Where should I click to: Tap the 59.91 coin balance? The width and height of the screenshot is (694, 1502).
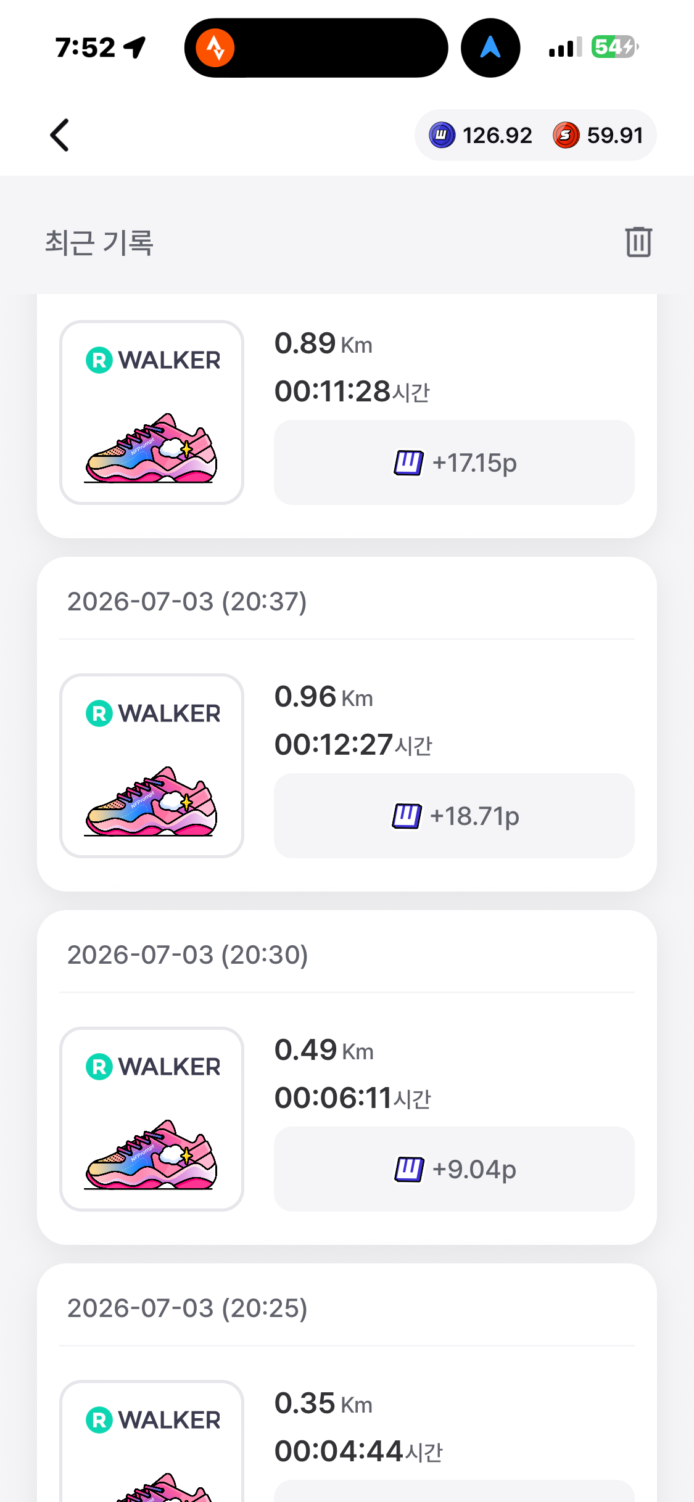[615, 135]
